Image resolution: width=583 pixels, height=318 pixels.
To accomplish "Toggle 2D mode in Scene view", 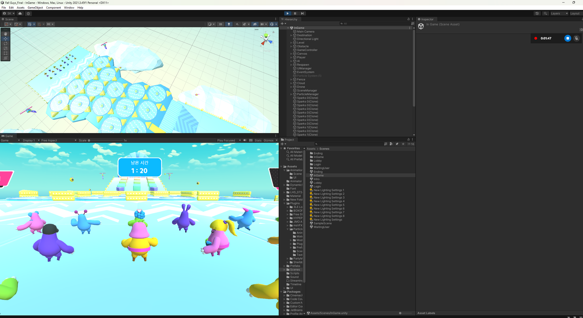I will pyautogui.click(x=220, y=24).
